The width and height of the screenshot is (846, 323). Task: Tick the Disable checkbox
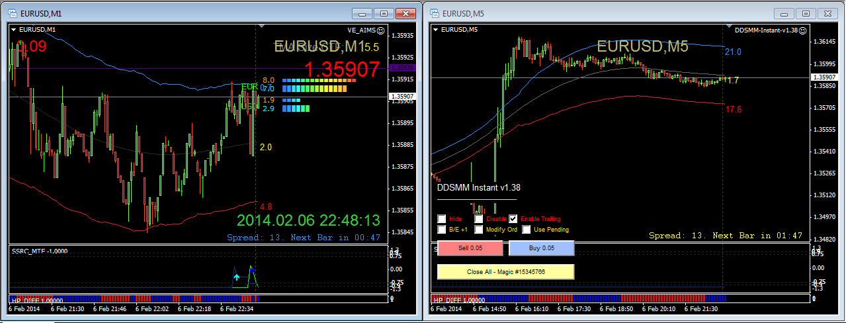(479, 219)
